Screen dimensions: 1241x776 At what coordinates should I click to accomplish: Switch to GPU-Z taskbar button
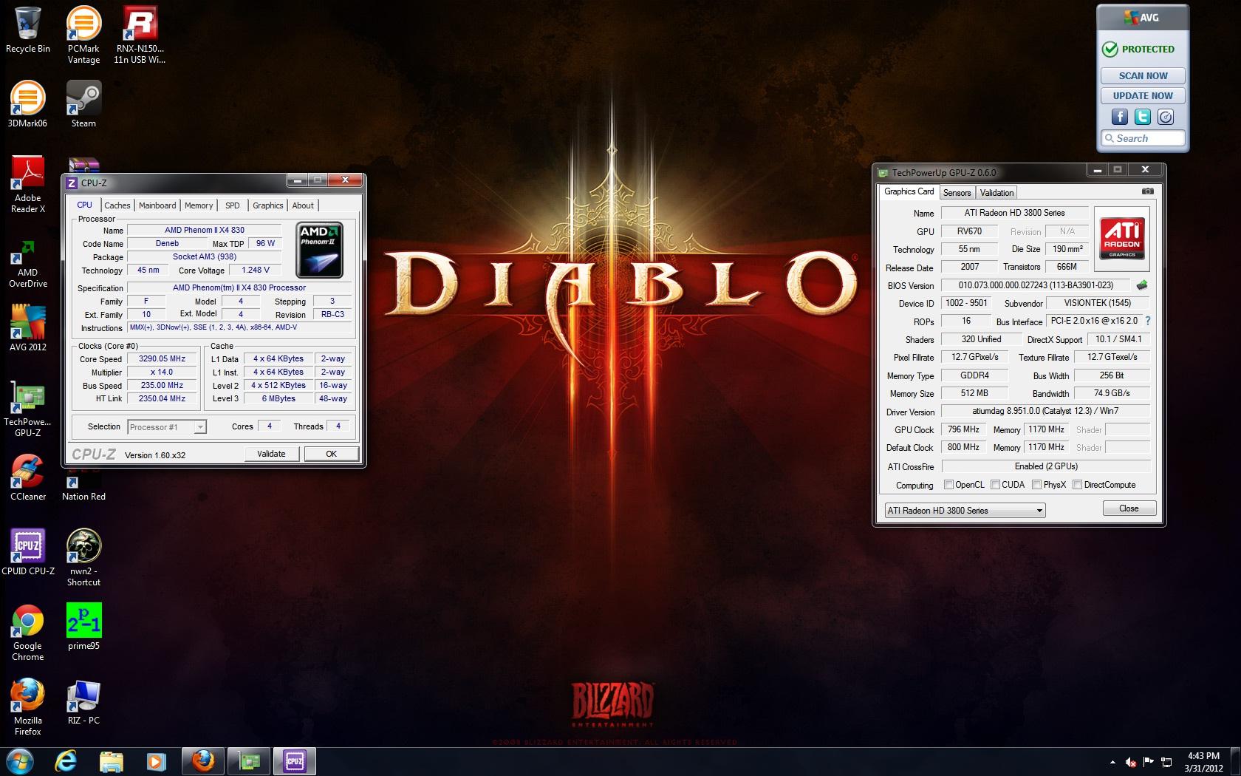click(x=248, y=761)
